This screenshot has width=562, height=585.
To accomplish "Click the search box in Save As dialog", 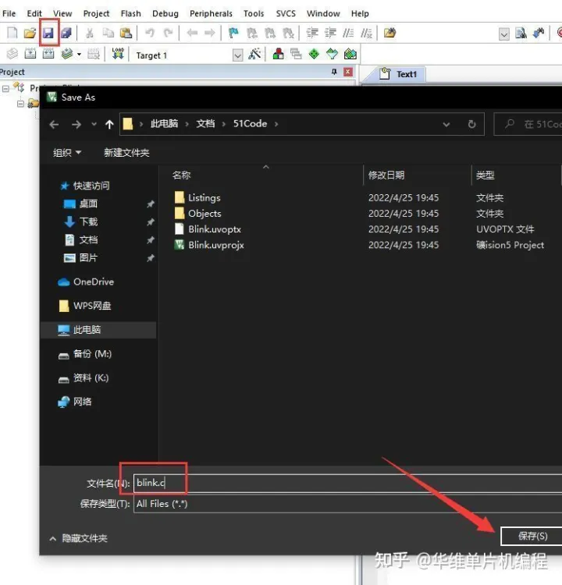I will pyautogui.click(x=528, y=124).
